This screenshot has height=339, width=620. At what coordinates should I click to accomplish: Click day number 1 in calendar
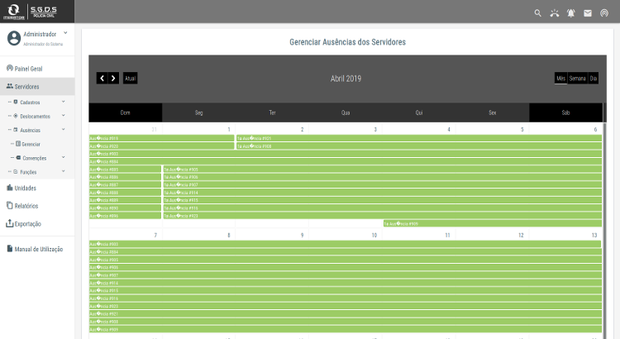coord(229,129)
